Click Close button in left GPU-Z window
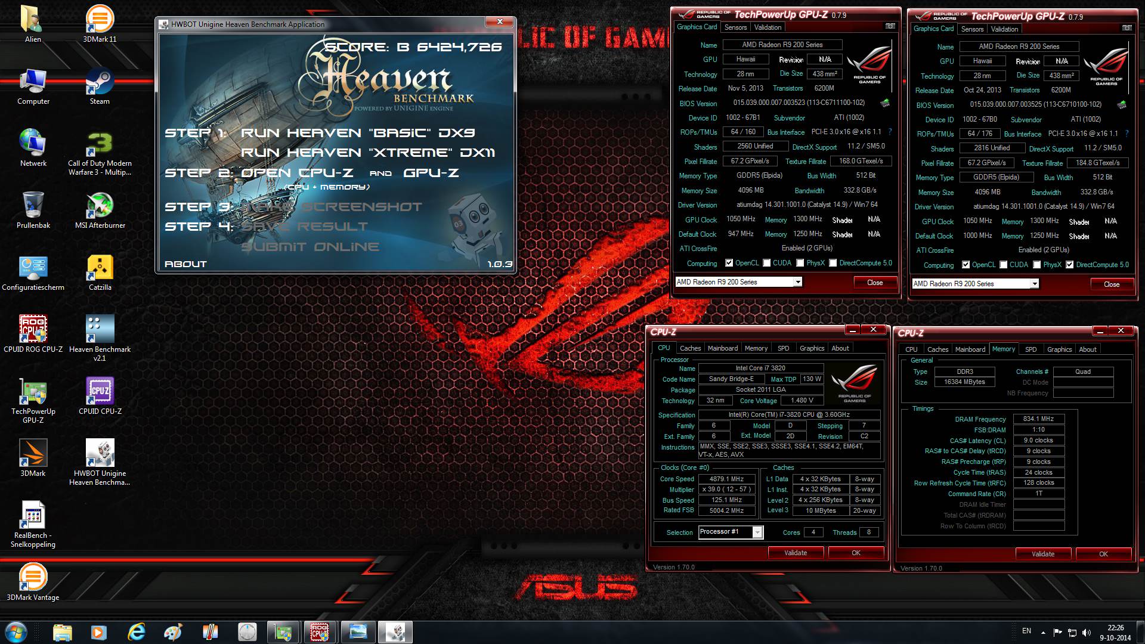The image size is (1145, 644). point(875,283)
